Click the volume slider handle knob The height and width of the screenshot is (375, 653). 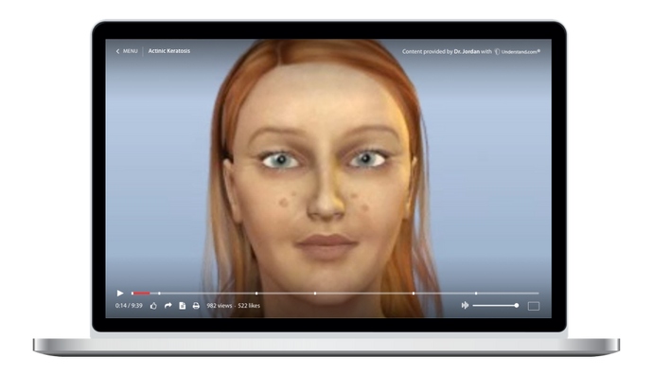coord(517,306)
